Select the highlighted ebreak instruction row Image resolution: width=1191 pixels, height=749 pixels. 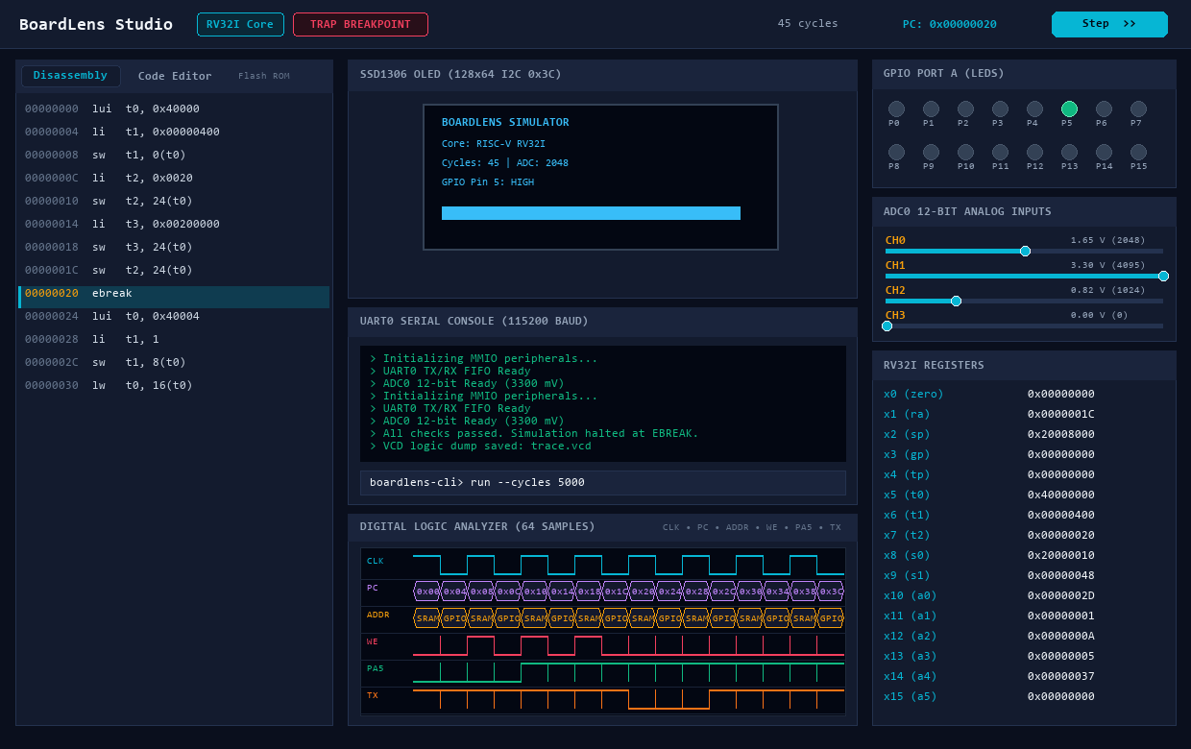point(174,297)
